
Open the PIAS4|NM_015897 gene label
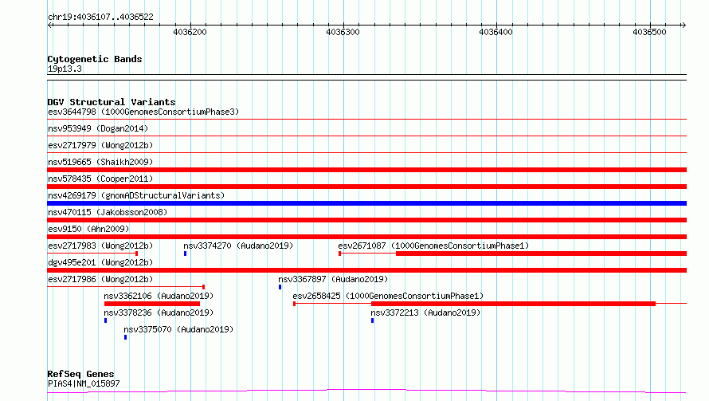pos(84,383)
